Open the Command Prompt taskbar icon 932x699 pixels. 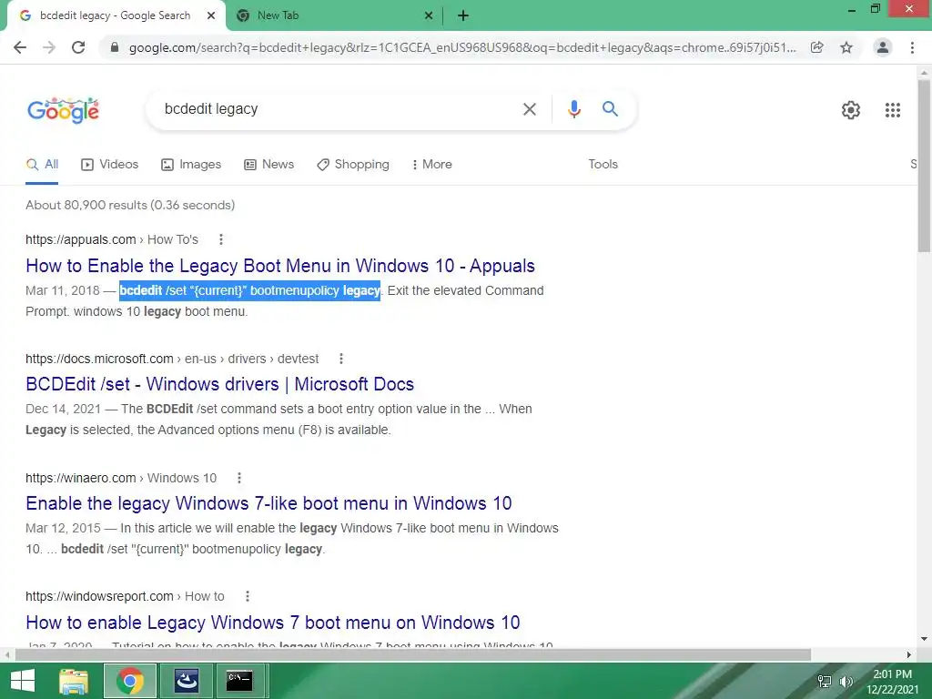(239, 681)
